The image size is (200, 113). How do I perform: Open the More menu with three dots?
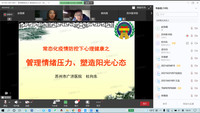pos(98,103)
